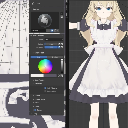Toggle unified strength brush icon
128x128 pixels.
point(62,47)
